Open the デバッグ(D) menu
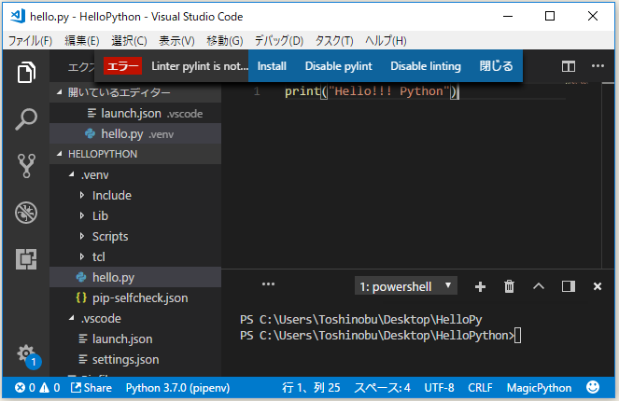 pyautogui.click(x=279, y=40)
